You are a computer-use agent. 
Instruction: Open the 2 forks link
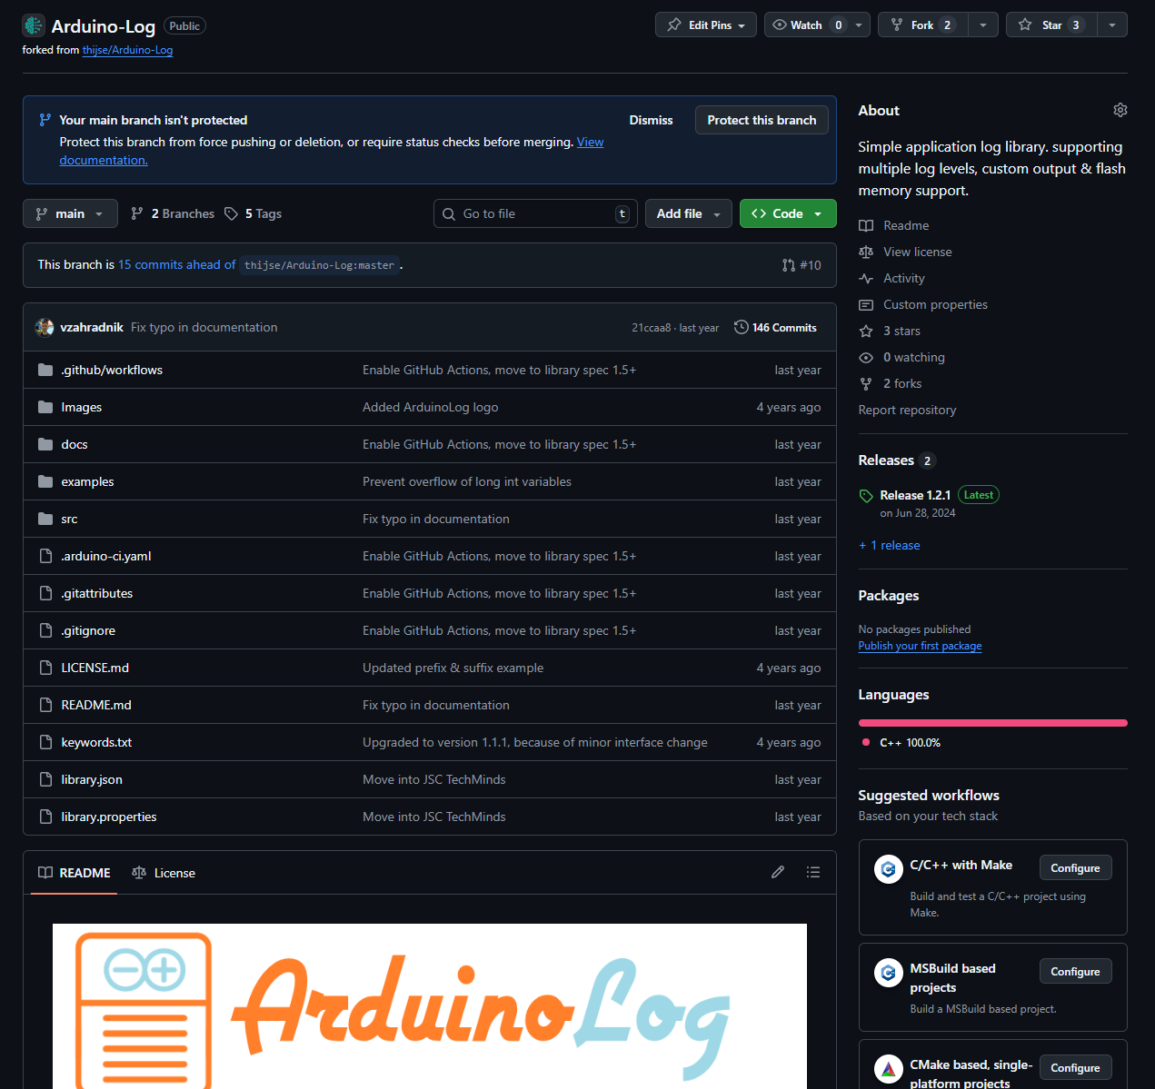click(x=902, y=383)
